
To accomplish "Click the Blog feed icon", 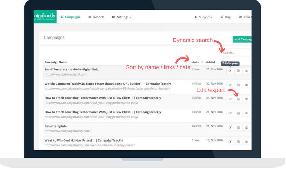I will pos(222,17).
